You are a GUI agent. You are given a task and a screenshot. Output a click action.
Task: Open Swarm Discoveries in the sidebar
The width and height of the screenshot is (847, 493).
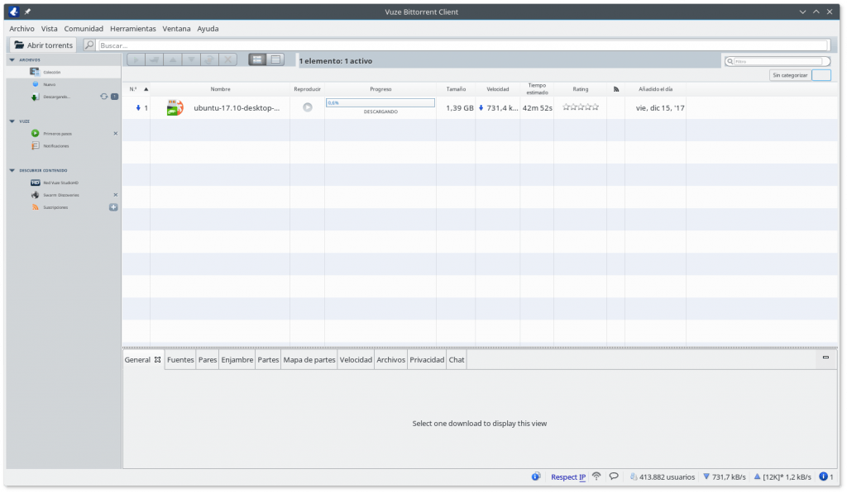(61, 195)
